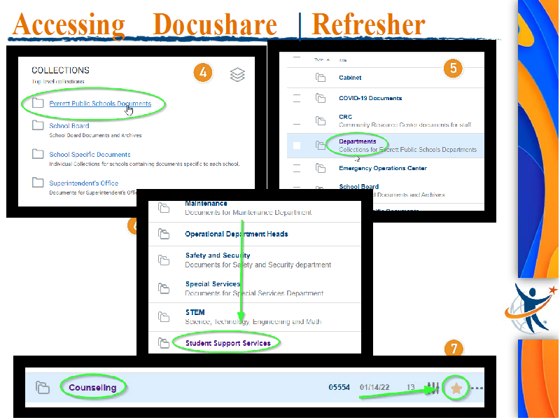Screen dimensions: 560x420
Task: Open the STEM collection link
Action: point(195,312)
